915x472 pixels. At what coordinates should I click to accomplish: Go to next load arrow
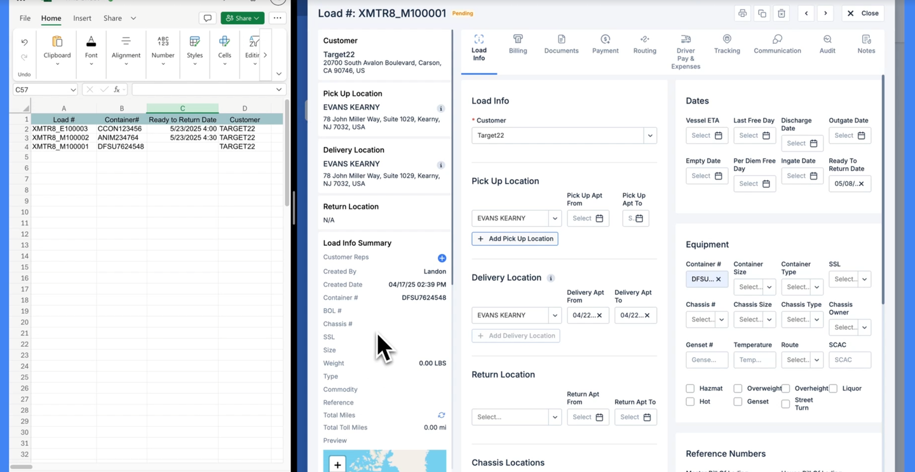pyautogui.click(x=825, y=13)
